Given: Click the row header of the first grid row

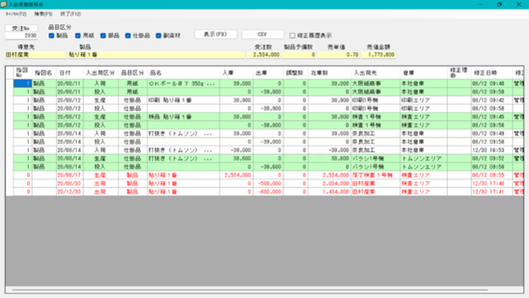Looking at the screenshot, I should (9, 83).
